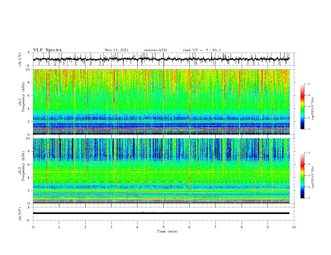Click the "VLF Spectra" title text
Viewport: 331px width, 255px height.
coord(47,50)
